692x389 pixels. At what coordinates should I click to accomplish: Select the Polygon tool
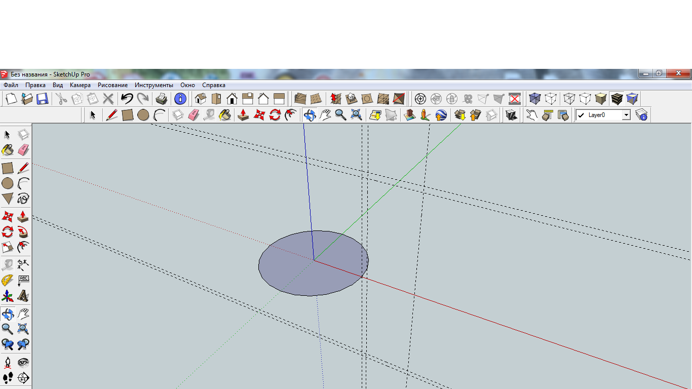(x=8, y=198)
